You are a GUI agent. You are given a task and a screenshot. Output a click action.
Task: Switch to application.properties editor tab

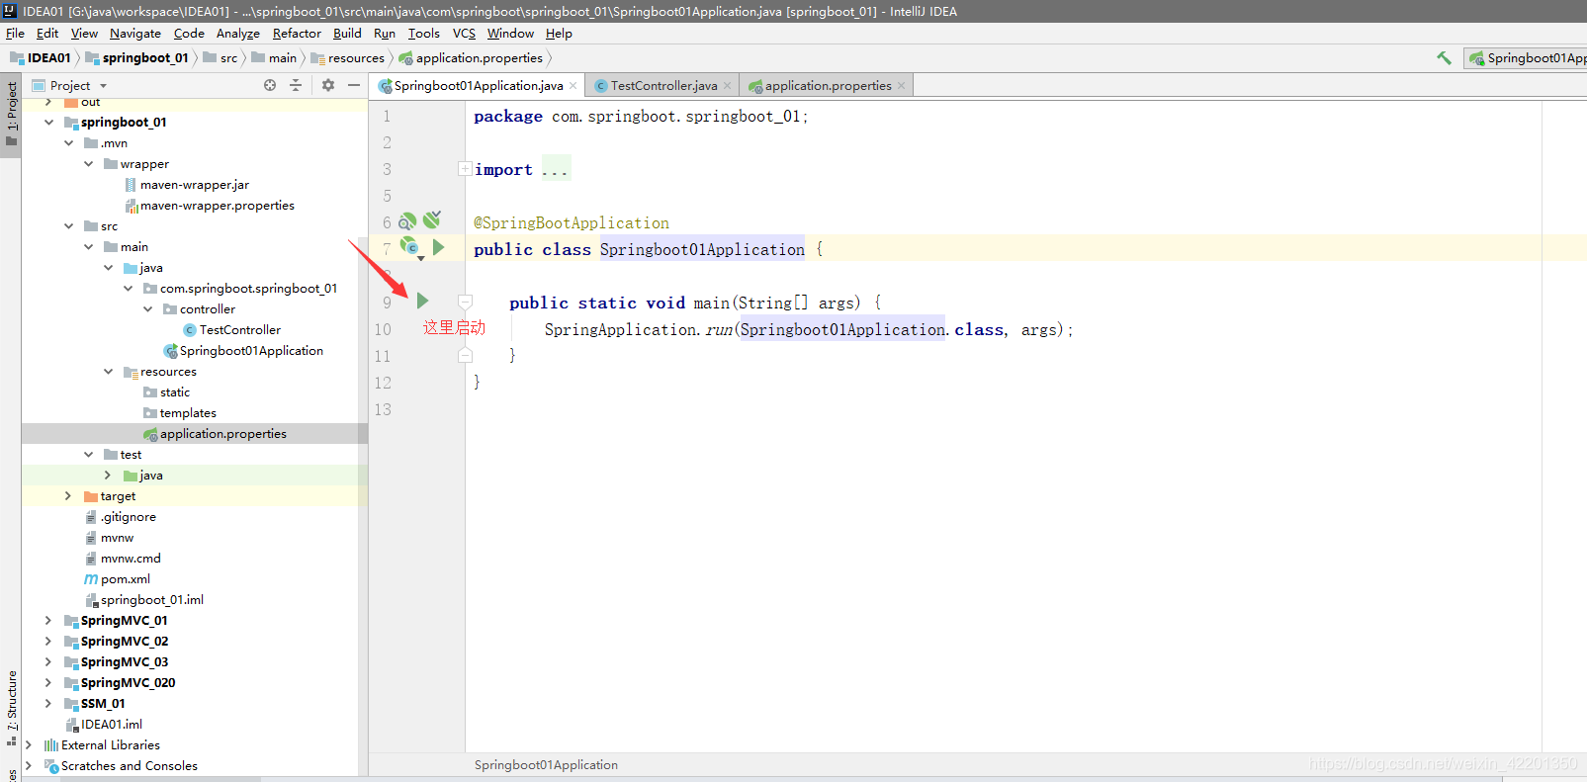click(x=827, y=86)
